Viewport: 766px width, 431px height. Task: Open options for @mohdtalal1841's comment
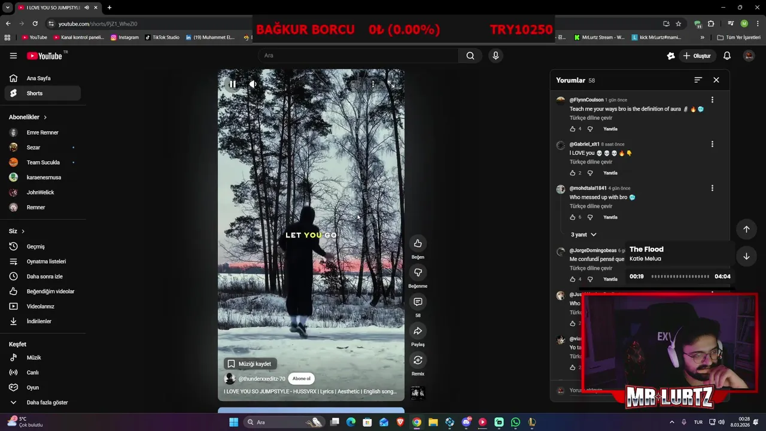[x=712, y=189]
